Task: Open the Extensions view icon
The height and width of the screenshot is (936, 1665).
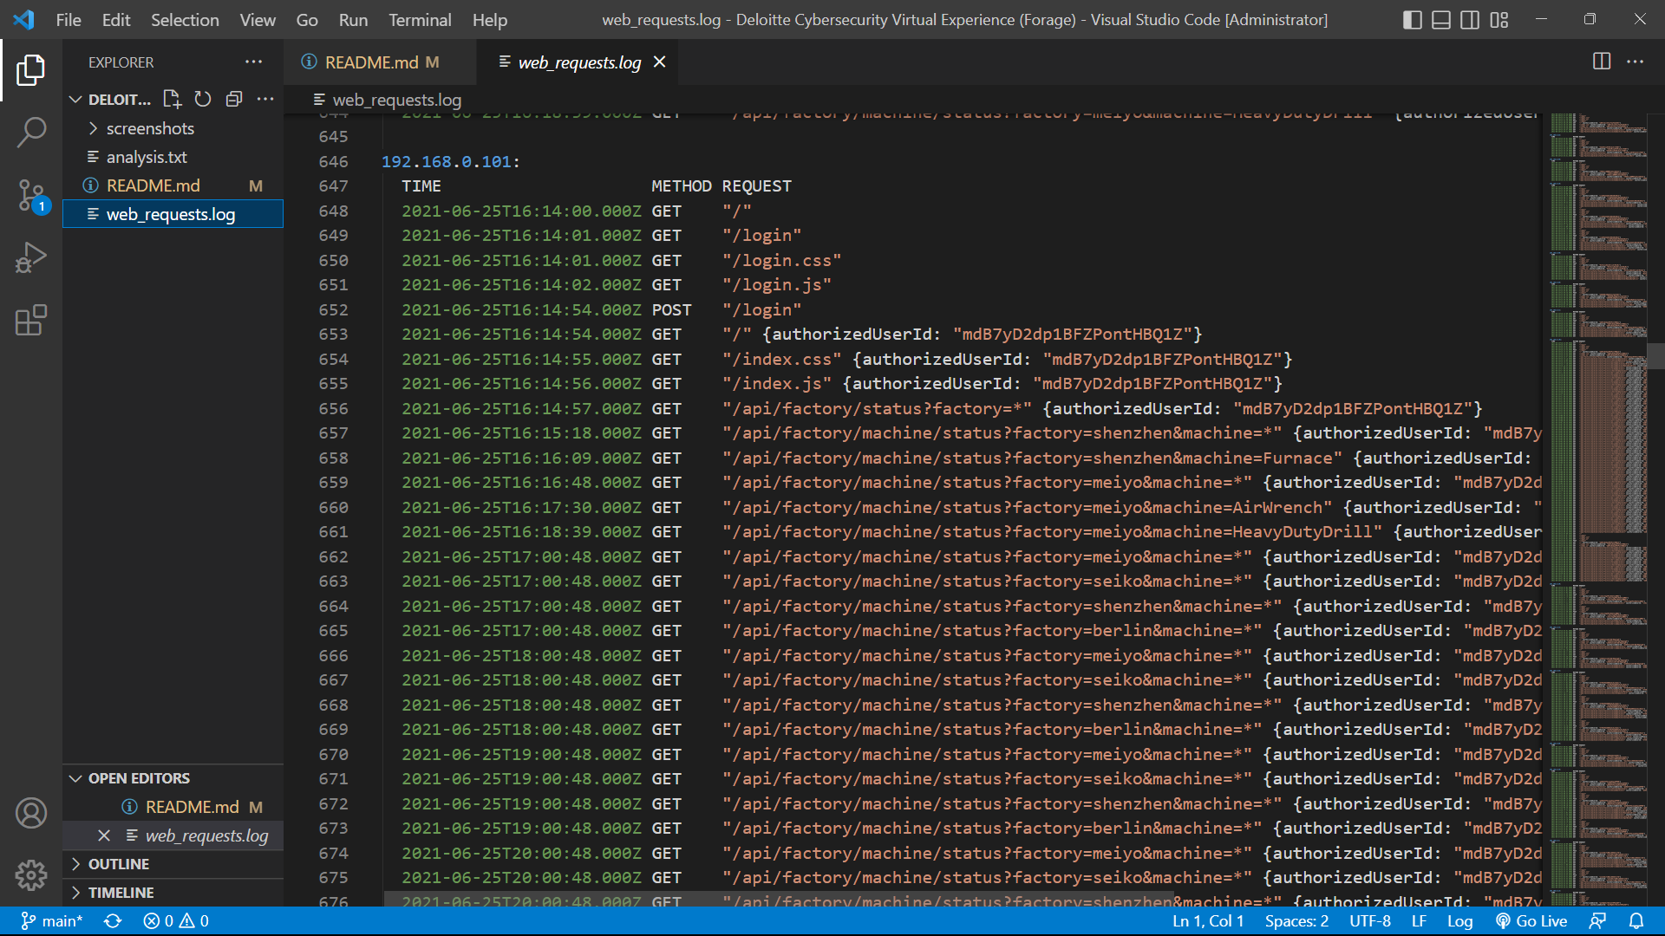Action: click(x=31, y=320)
